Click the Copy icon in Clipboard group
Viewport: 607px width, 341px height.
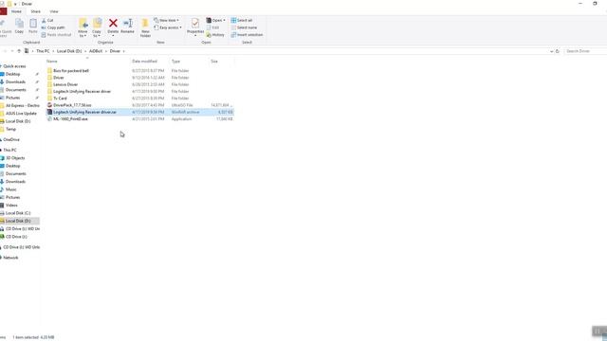[x=19, y=26]
